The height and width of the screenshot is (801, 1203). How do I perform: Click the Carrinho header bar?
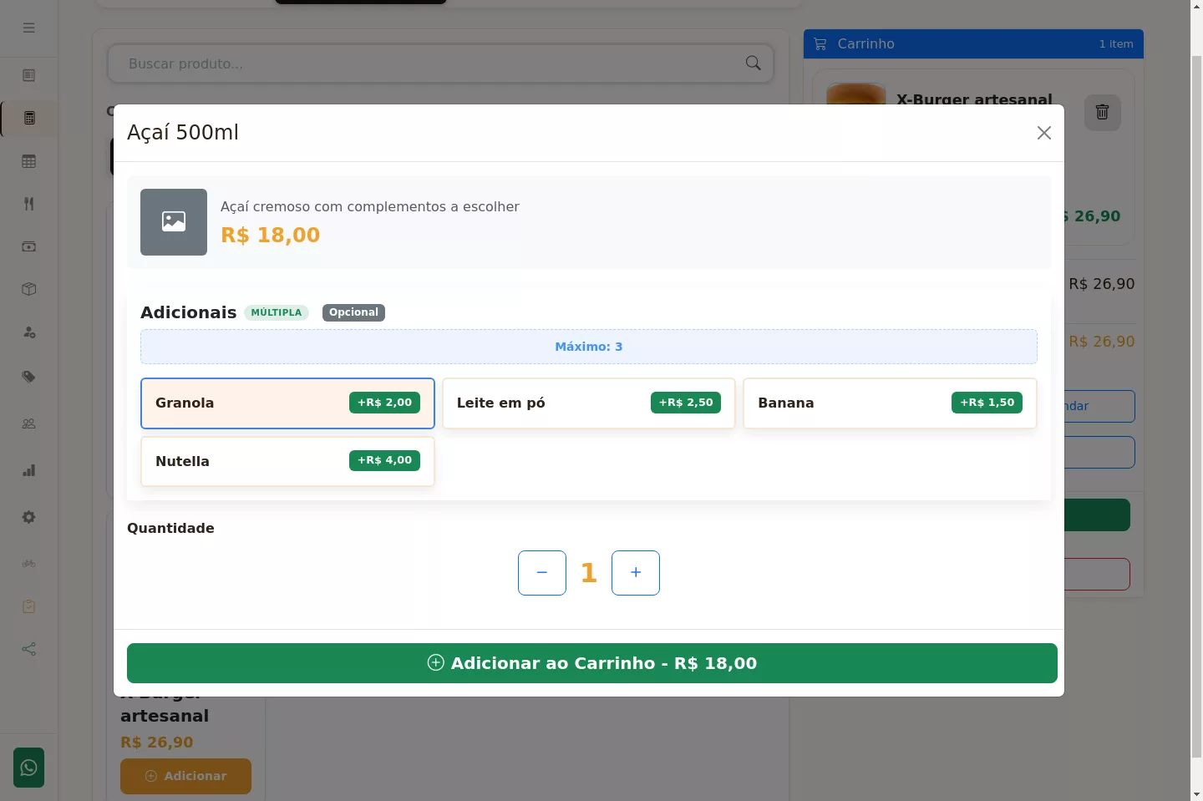[973, 44]
